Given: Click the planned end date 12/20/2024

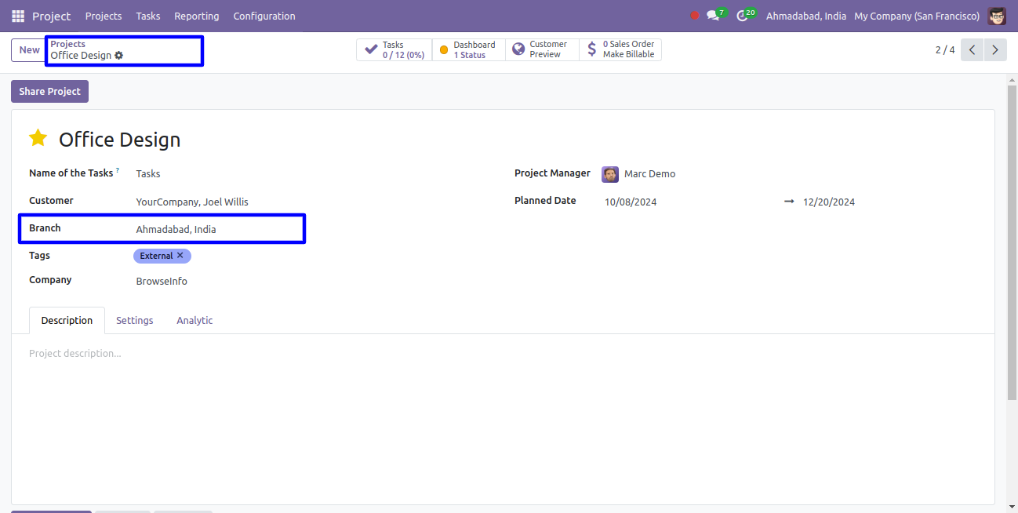Looking at the screenshot, I should 829,202.
